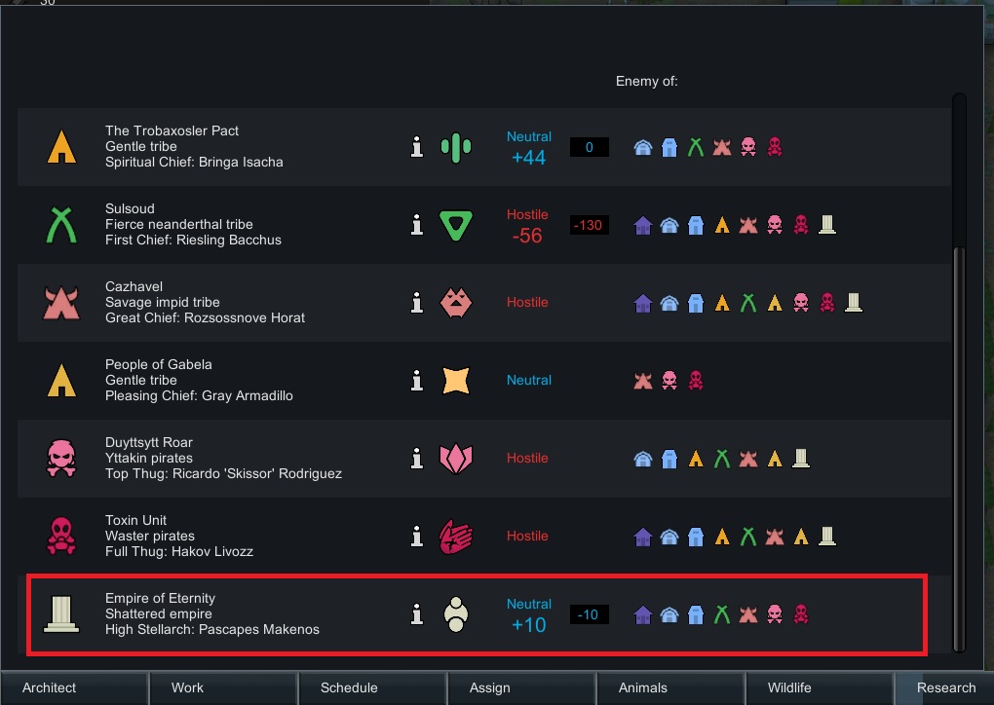Open Toxin Unit info icon

pos(417,537)
